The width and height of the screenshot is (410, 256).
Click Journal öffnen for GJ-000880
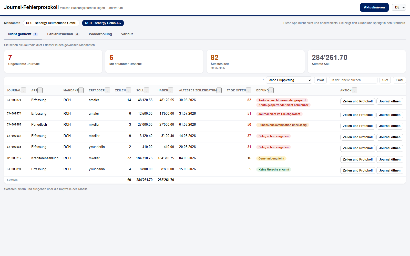[390, 126]
